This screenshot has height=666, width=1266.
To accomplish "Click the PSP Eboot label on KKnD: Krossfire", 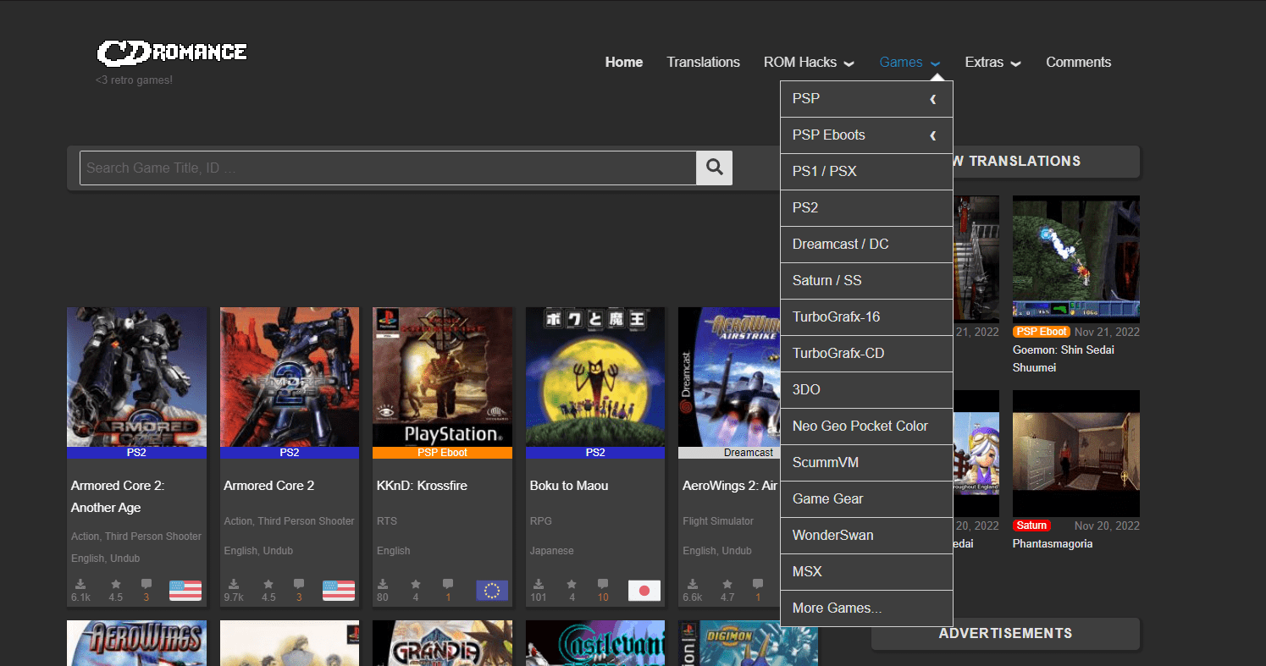I will 442,453.
